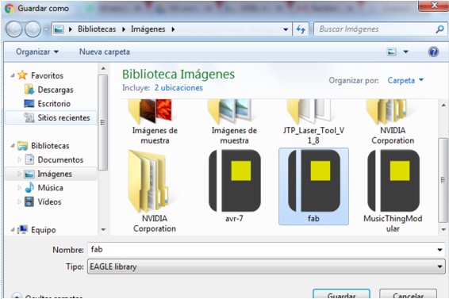Screen dimensions: 449x299
Task: Expand the Música tree arrow
Action: 19,188
